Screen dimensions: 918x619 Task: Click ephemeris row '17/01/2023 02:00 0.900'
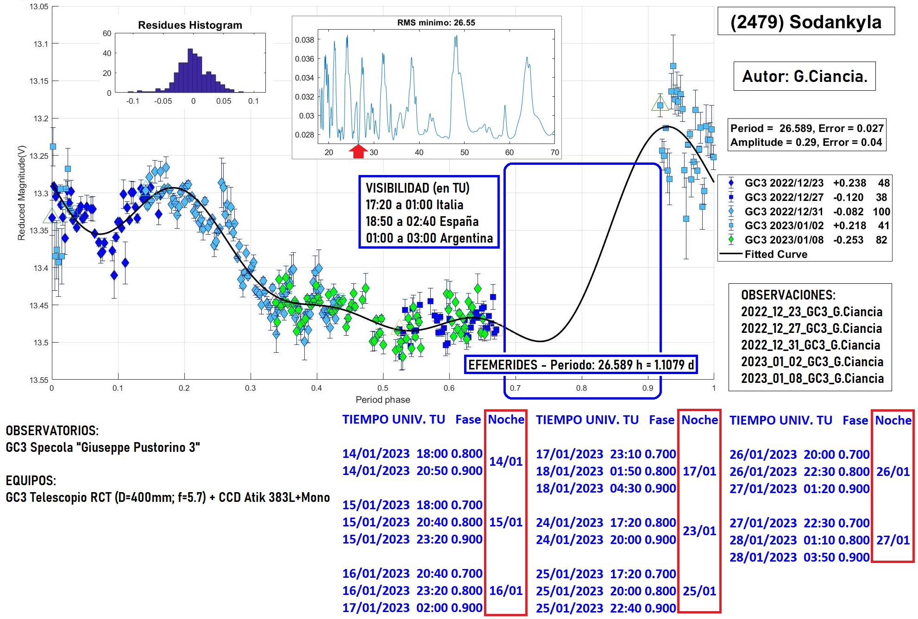(x=412, y=608)
